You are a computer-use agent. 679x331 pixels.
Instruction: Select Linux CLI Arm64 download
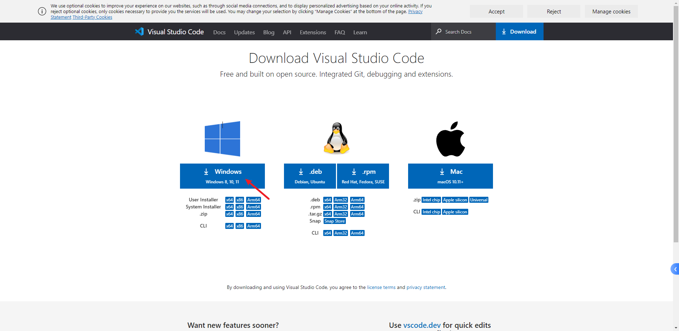[x=357, y=233]
